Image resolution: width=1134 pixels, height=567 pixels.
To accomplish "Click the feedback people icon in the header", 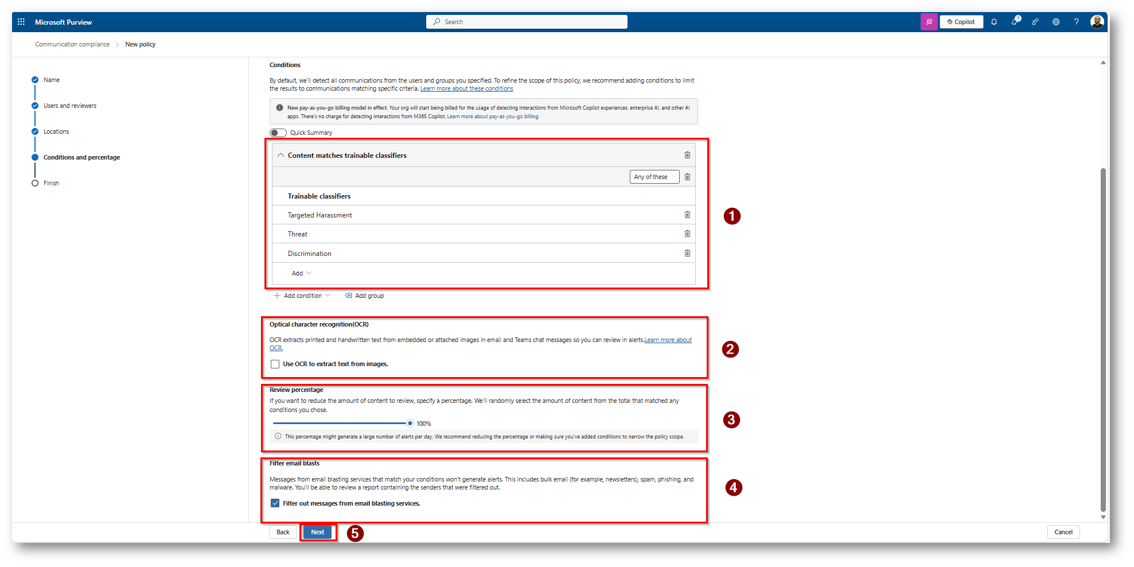I will [1035, 22].
